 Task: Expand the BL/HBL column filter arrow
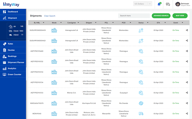pos(43,23)
